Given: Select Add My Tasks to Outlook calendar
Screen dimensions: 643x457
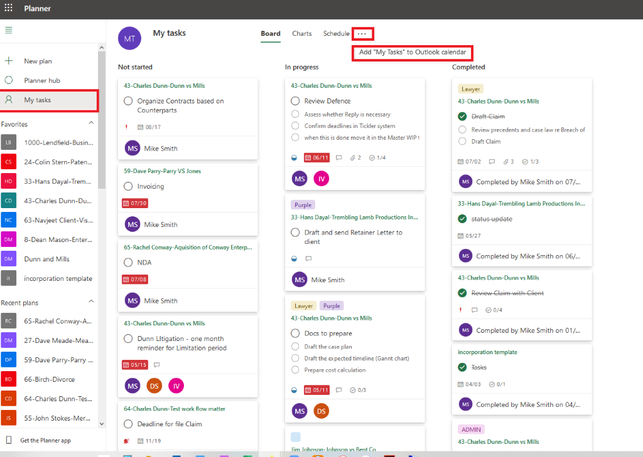Looking at the screenshot, I should tap(413, 53).
